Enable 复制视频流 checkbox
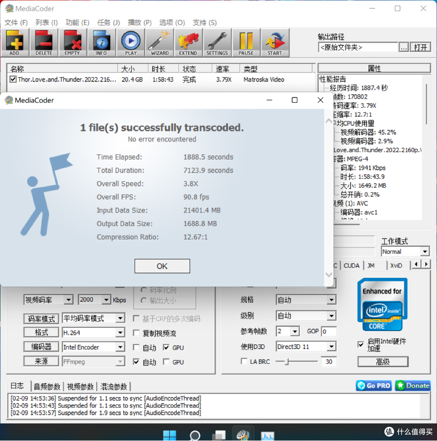This screenshot has width=437, height=441. click(136, 333)
